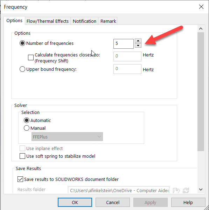The image size is (209, 210).
Task: Click the scrollbar down arrow
Action: [x=201, y=189]
